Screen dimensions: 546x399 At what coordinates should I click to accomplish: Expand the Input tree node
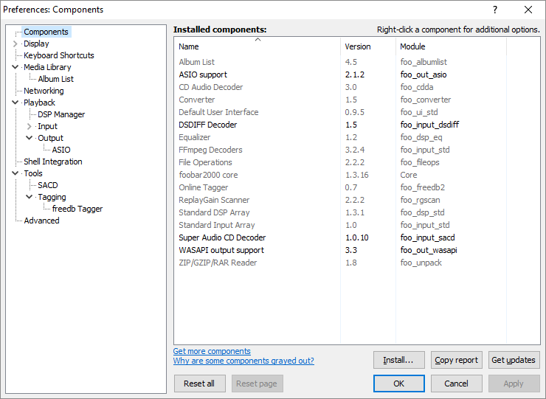pos(30,126)
